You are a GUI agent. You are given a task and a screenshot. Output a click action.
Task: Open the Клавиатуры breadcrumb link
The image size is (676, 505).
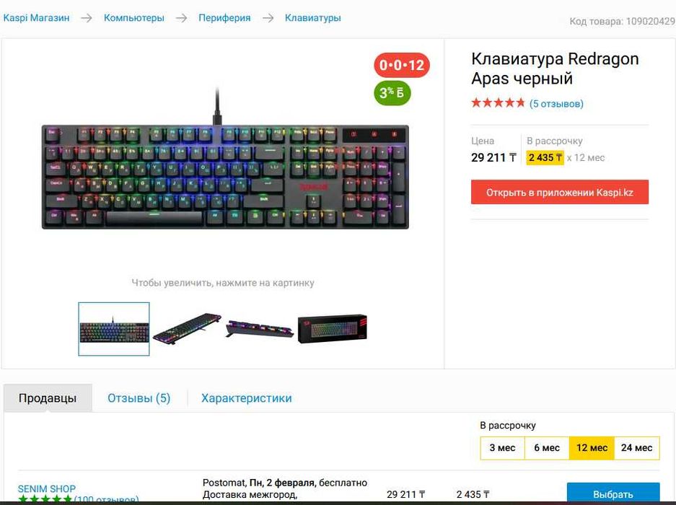point(312,18)
